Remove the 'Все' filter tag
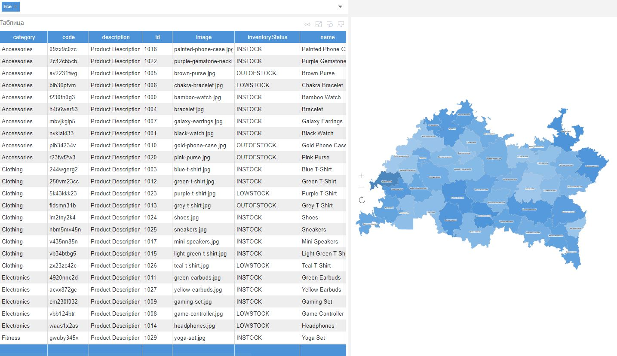617x356 pixels. [16, 6]
